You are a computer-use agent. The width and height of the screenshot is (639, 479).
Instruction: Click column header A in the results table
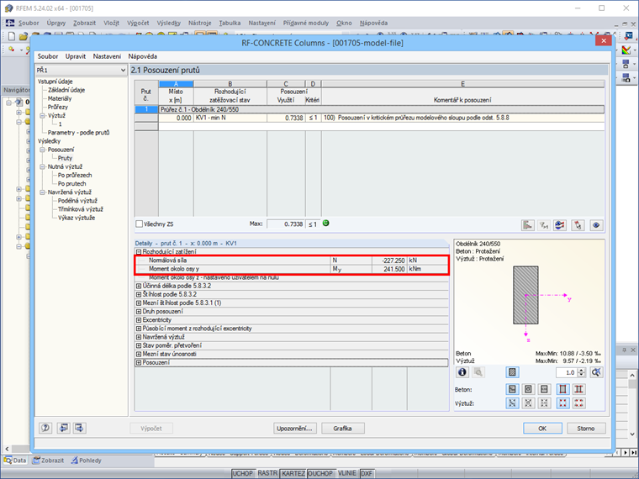click(x=176, y=84)
